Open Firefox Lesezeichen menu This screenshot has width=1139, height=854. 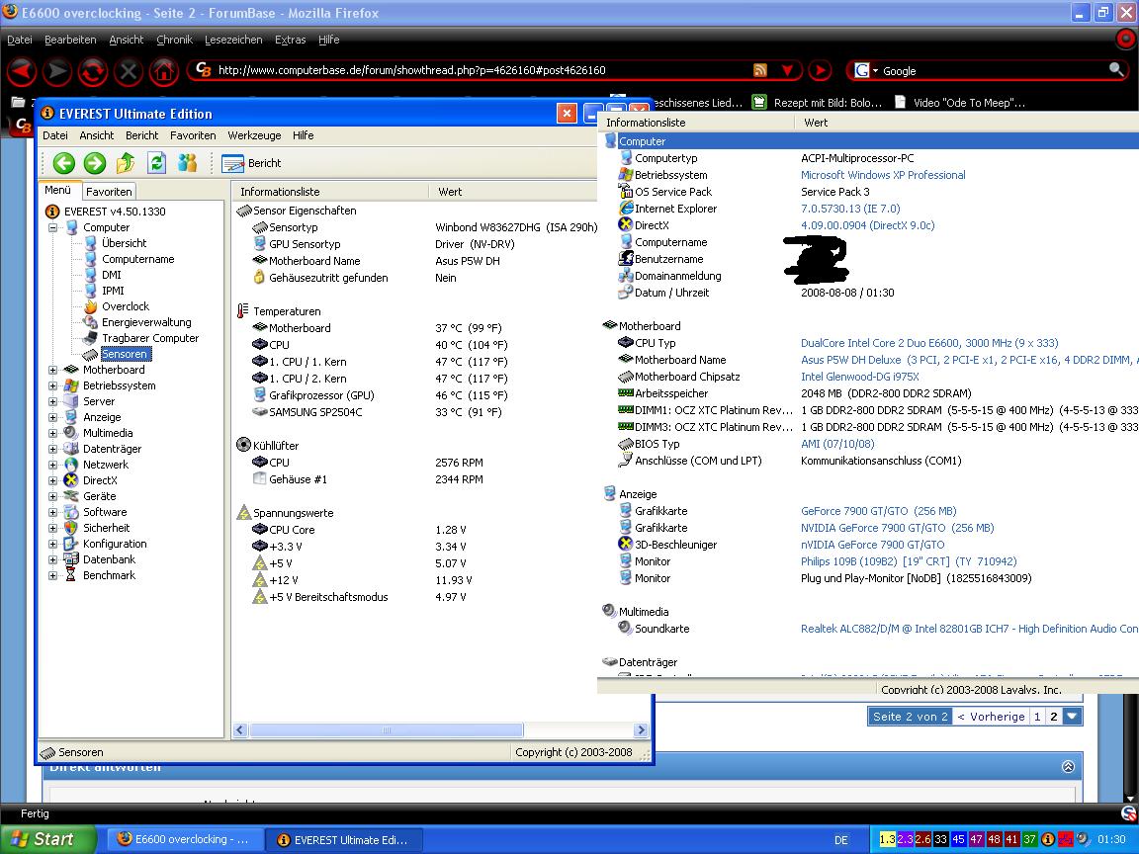pyautogui.click(x=233, y=40)
